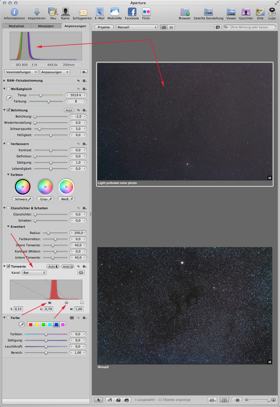Switch to the Metadaten tab

pyautogui.click(x=46, y=26)
